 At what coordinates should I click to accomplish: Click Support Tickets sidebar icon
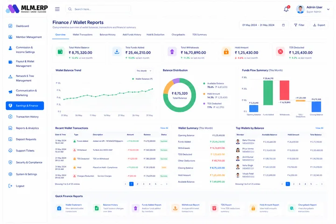pyautogui.click(x=10, y=150)
